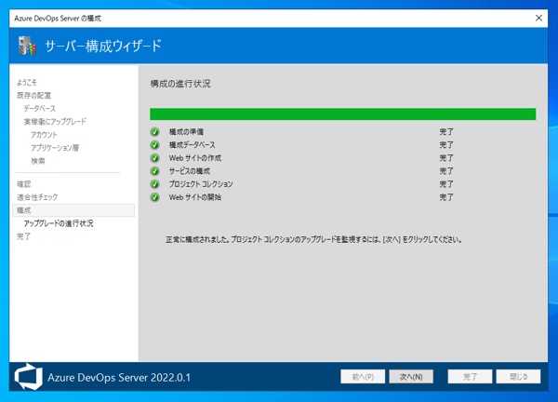The width and height of the screenshot is (558, 402).
Task: Click 完了 status in 構成データベース row
Action: coord(446,145)
